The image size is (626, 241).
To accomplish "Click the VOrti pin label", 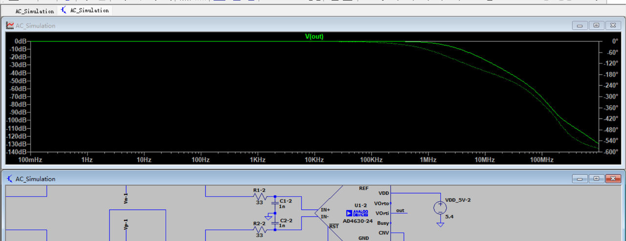I will 382,213.
